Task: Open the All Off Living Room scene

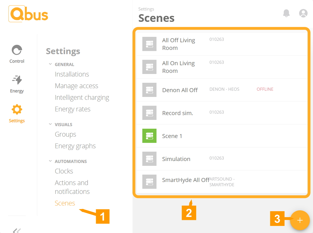Action: pos(222,44)
